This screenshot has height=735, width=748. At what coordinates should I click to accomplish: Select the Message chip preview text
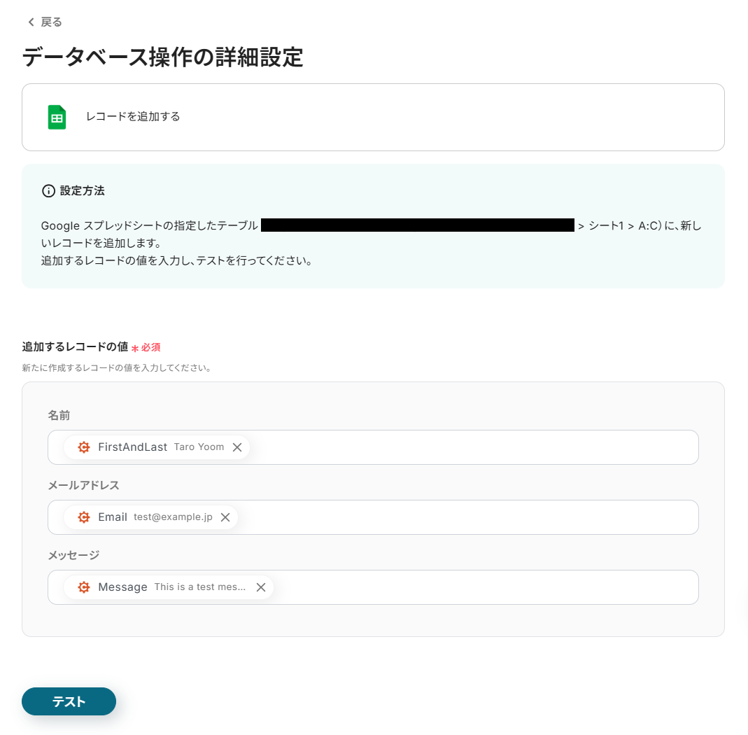(200, 587)
